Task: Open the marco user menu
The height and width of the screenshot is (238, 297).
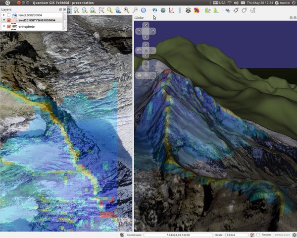Action: pos(283,2)
